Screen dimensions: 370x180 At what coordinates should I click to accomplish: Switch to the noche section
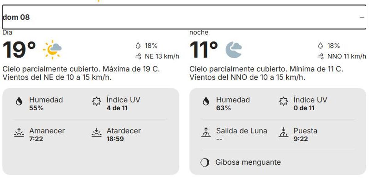199,32
